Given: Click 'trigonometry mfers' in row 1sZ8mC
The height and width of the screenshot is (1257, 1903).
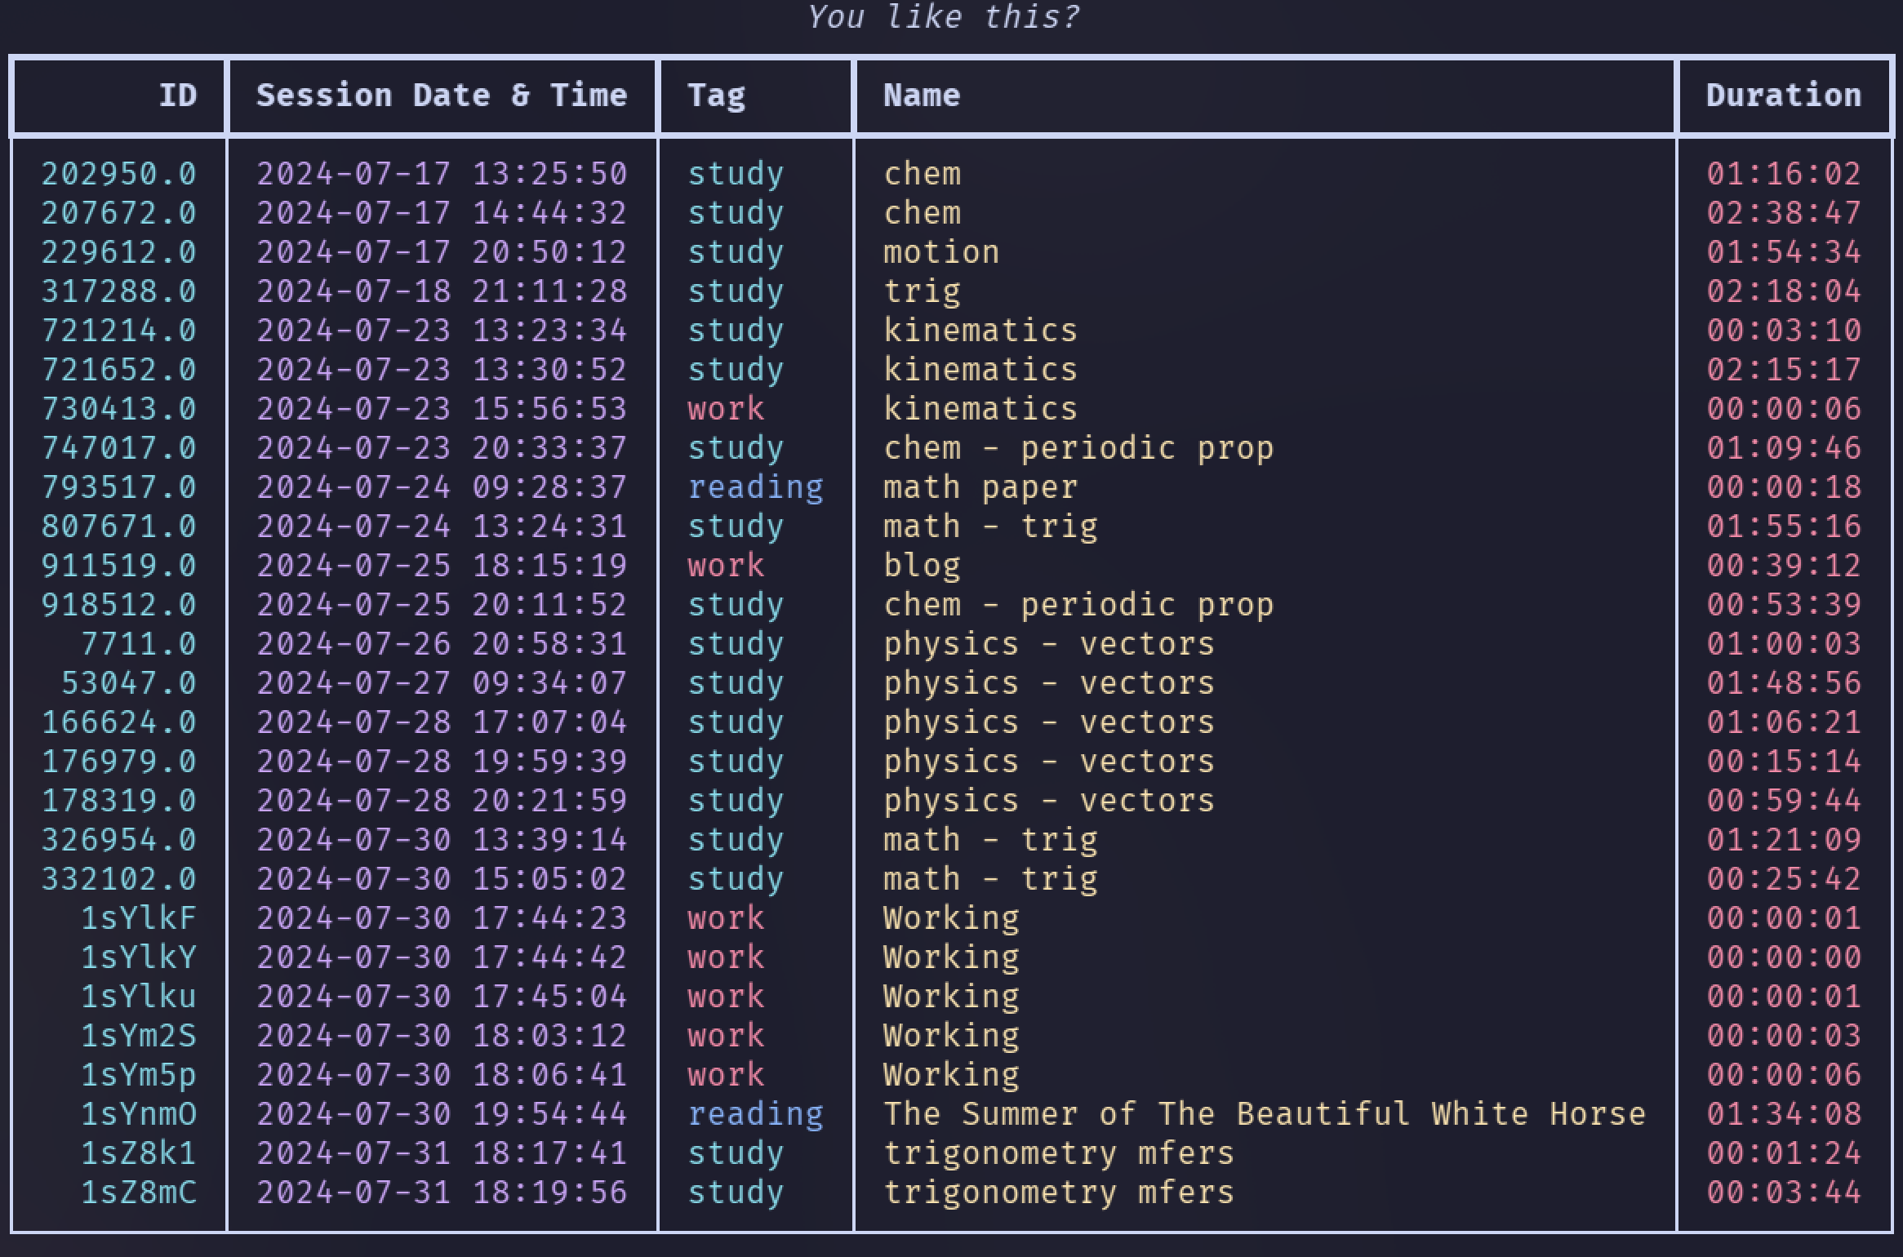Looking at the screenshot, I should [x=1059, y=1193].
